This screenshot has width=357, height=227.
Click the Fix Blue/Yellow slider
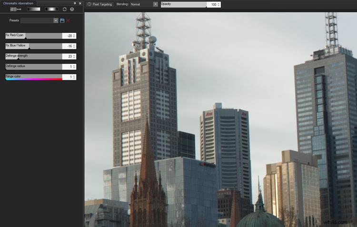coord(34,46)
